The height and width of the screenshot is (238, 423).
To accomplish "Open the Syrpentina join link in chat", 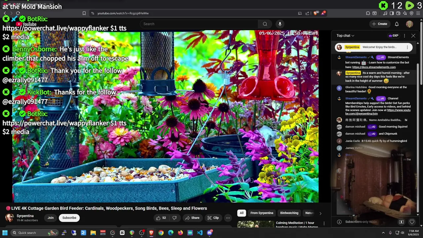I will (x=378, y=112).
